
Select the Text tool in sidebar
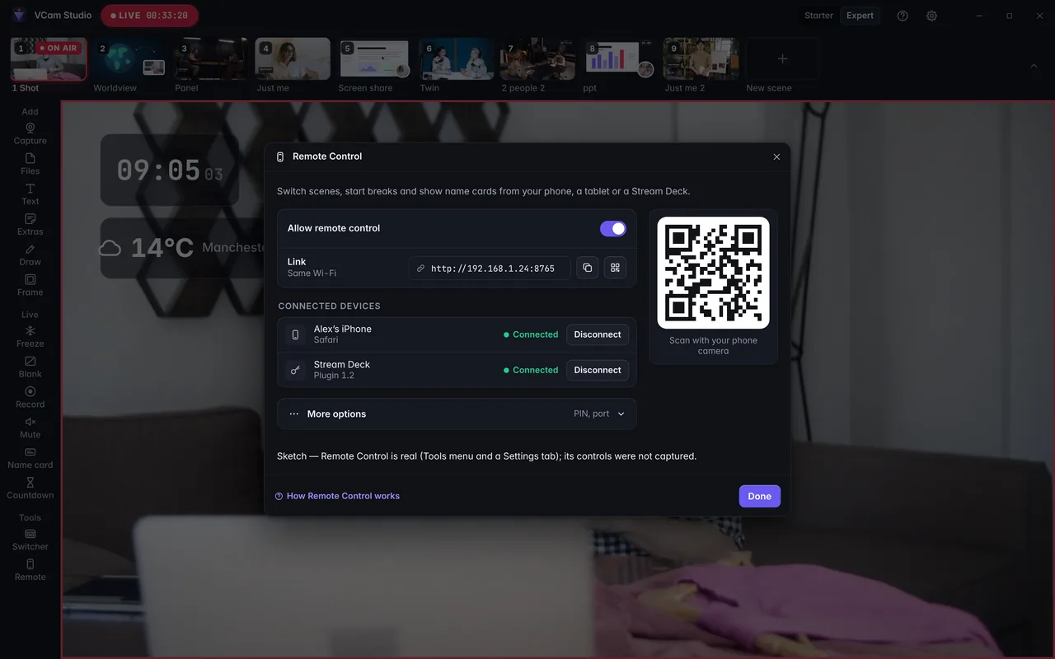[30, 194]
